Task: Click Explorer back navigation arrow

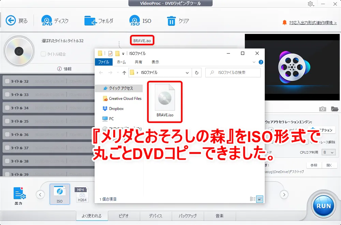Action: point(101,72)
